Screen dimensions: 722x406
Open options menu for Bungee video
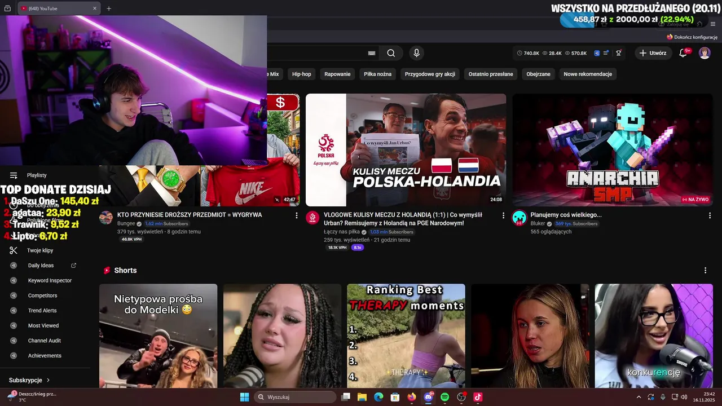coord(297,215)
